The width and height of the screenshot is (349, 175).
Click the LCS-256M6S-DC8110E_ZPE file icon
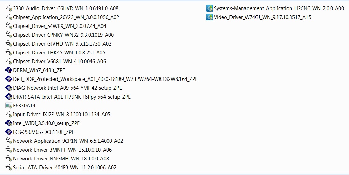[9, 132]
